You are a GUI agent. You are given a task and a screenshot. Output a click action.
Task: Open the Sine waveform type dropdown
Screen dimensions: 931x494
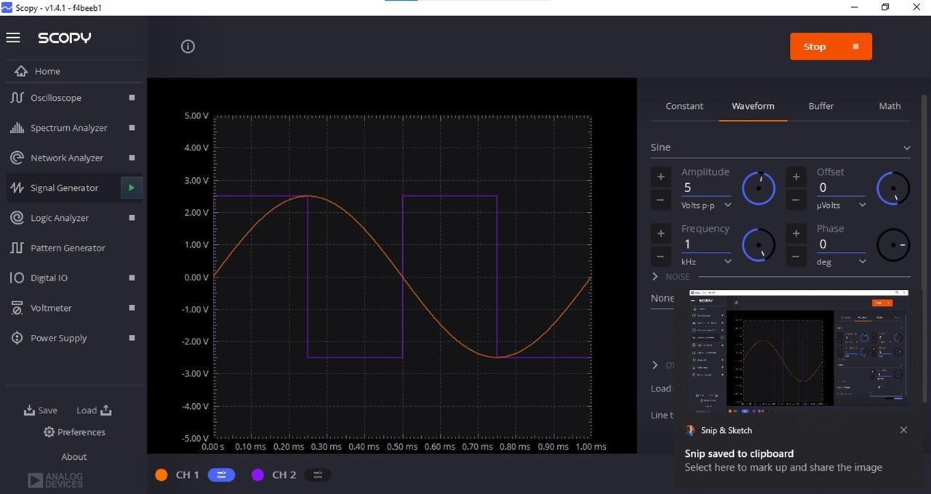point(780,147)
